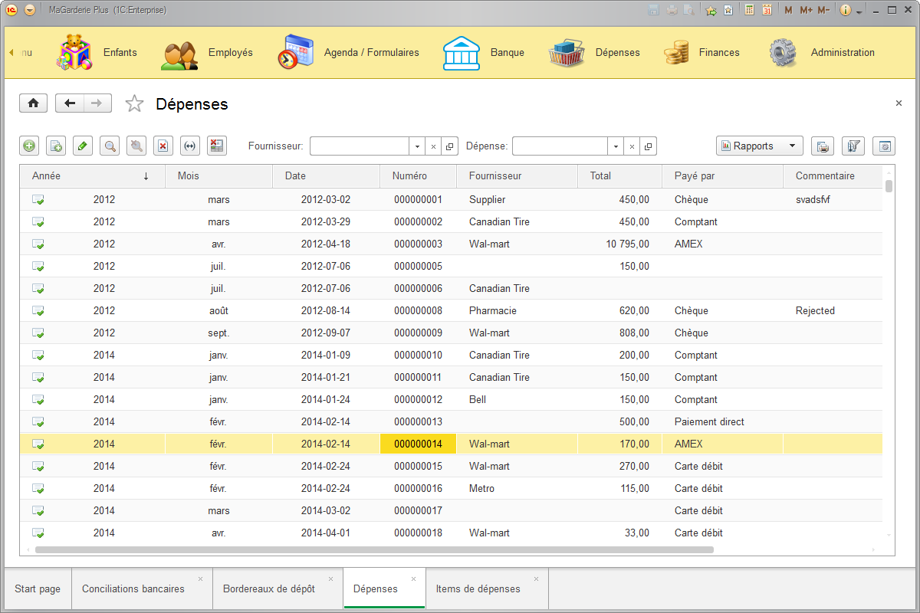Image resolution: width=920 pixels, height=613 pixels.
Task: Edit the selected expense with the pencil icon
Action: (x=82, y=146)
